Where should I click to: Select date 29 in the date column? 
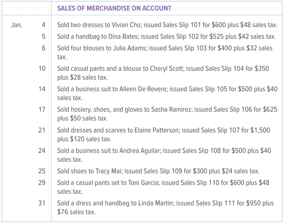(42, 183)
